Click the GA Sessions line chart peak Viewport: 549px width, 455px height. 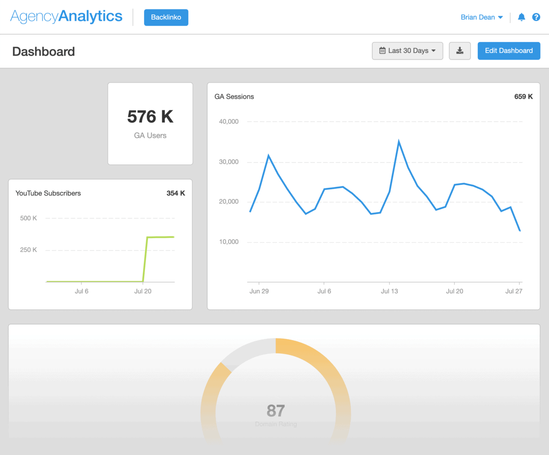coord(399,140)
